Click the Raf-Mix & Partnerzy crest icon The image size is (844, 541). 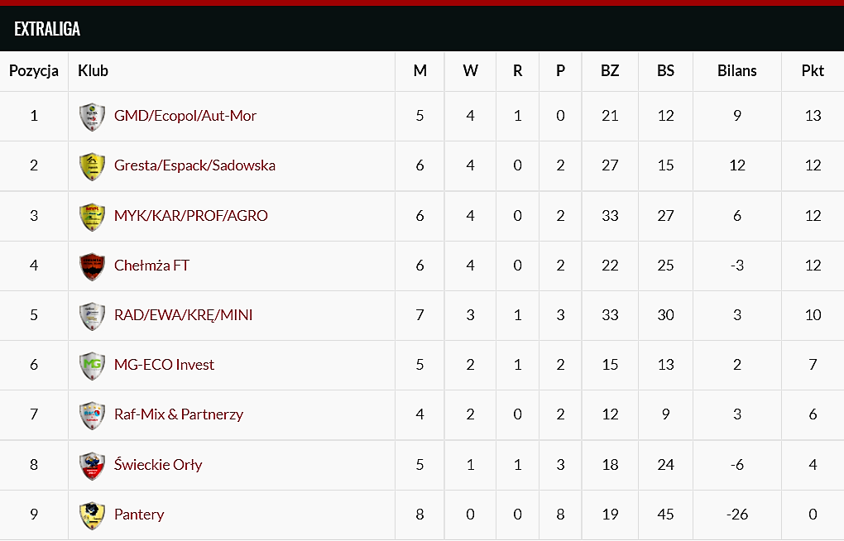coord(92,415)
